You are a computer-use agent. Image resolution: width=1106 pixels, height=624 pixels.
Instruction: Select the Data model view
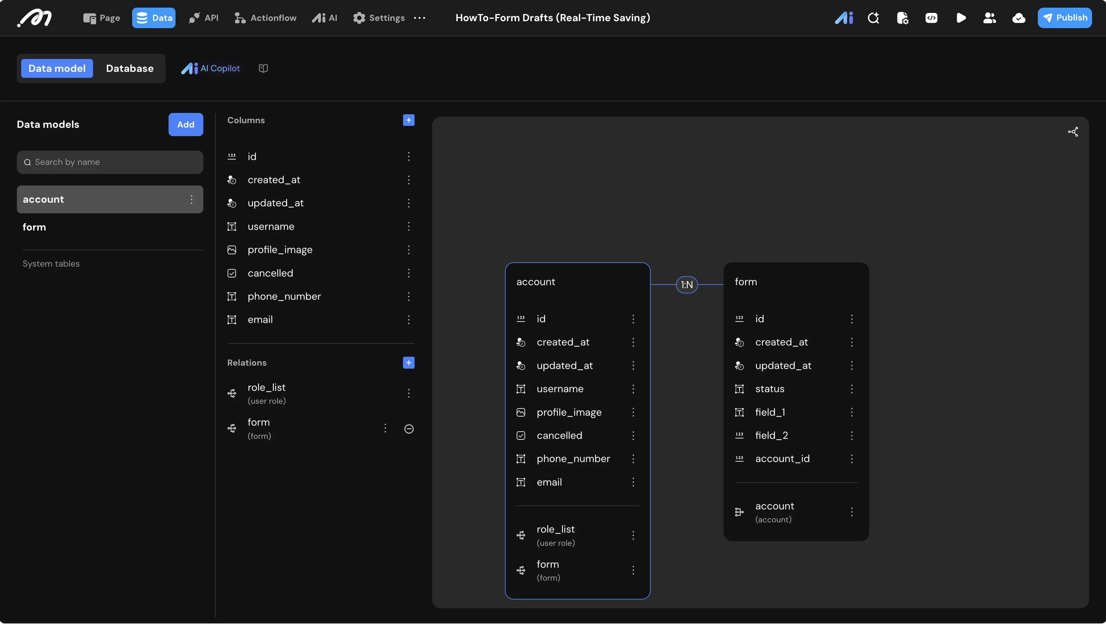pyautogui.click(x=57, y=68)
